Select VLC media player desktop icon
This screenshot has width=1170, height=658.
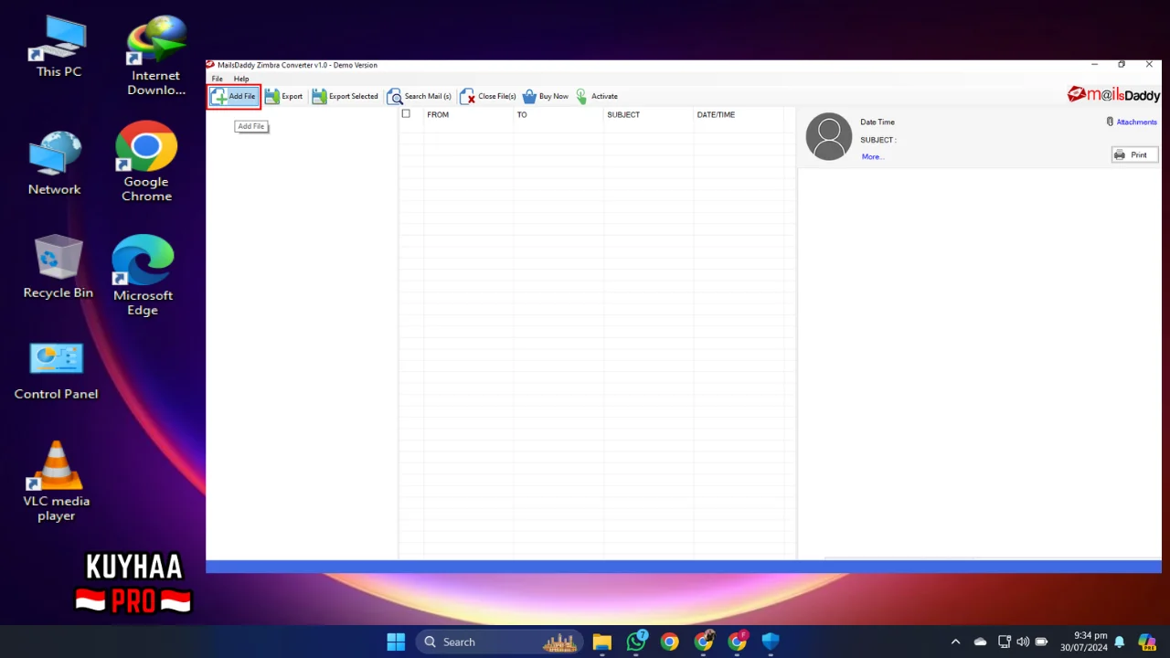(56, 481)
